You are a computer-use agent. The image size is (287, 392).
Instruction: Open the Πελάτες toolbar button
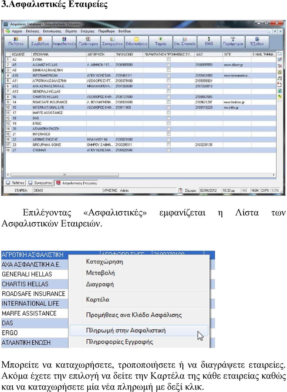point(16,42)
